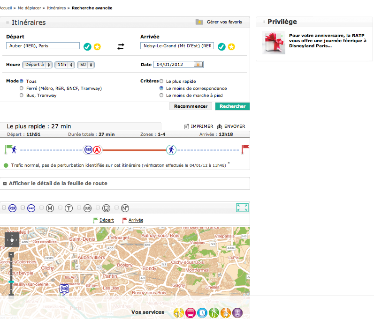Screen dimensions: 374x319
Task: Toggle RER layer checkbox on map
Action: tap(4, 208)
